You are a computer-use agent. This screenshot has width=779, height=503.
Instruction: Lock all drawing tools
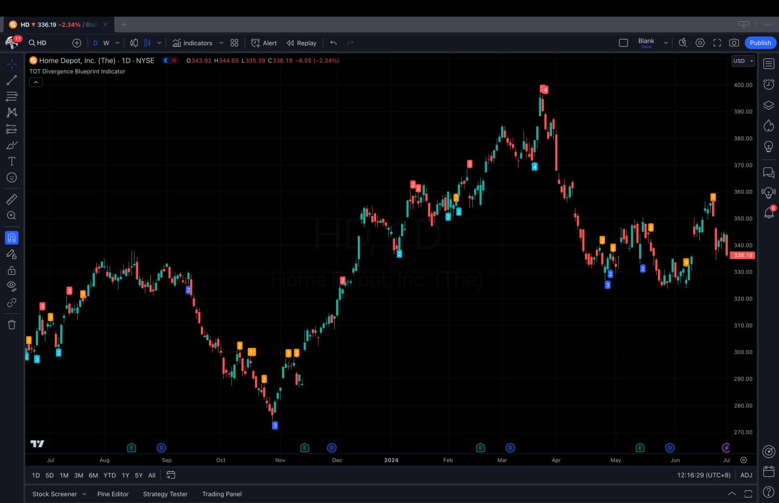point(11,269)
